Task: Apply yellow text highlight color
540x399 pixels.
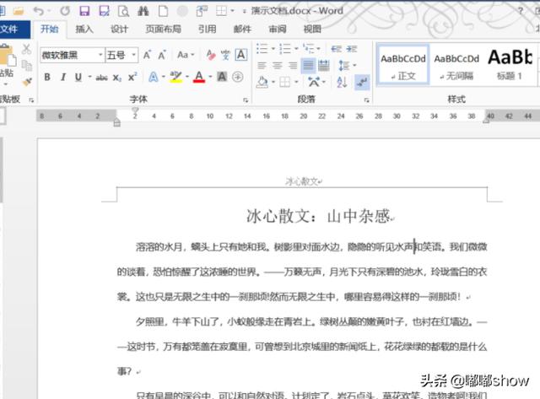Action: click(x=176, y=77)
